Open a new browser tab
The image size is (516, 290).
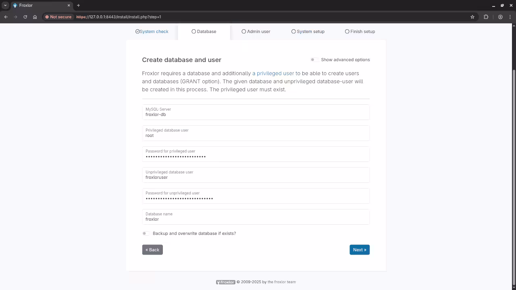pos(78,5)
